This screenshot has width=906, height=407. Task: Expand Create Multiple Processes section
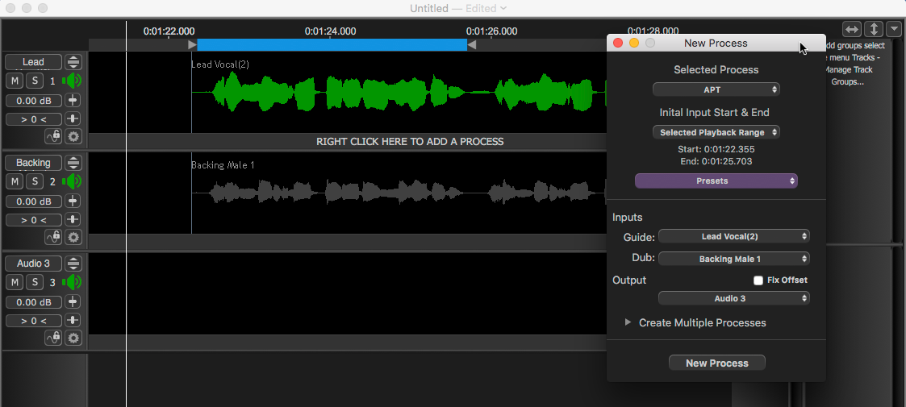click(628, 322)
